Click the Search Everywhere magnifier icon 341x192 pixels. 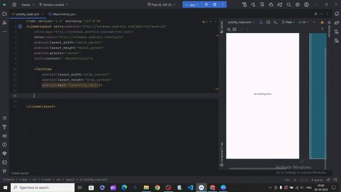point(289,5)
